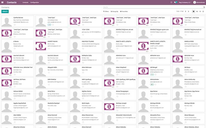Open the activities clock icon in top bar
This screenshot has width=206, height=128.
(171, 2)
